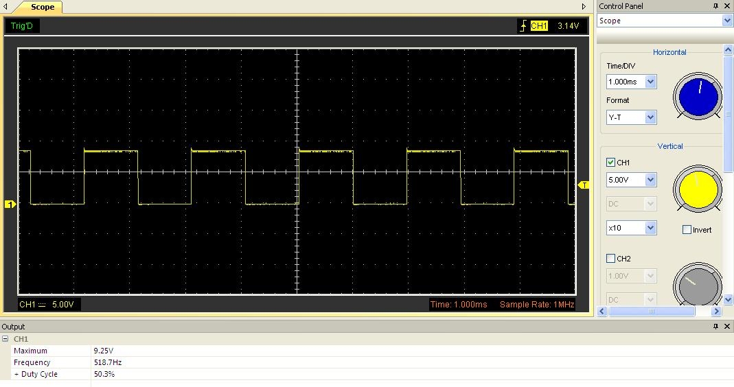Pin the Output pane
Viewport: 734px width, 387px height.
point(715,326)
